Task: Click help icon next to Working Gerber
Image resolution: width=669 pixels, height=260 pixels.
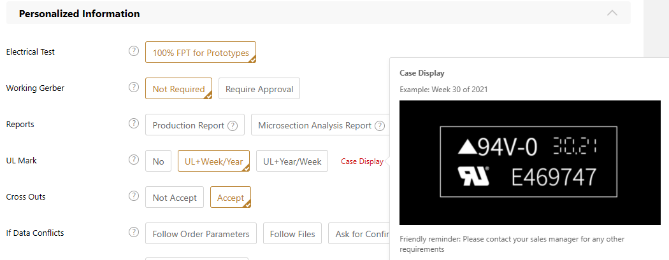Action: [134, 88]
